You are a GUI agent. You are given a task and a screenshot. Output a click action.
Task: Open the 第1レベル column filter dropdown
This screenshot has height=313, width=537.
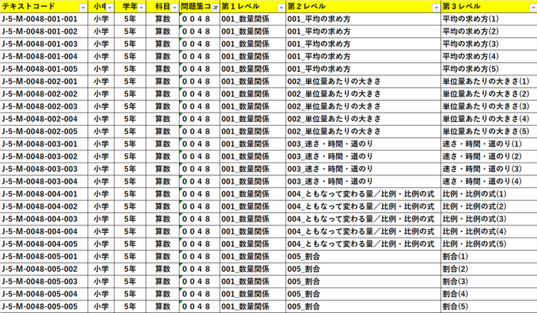click(281, 7)
